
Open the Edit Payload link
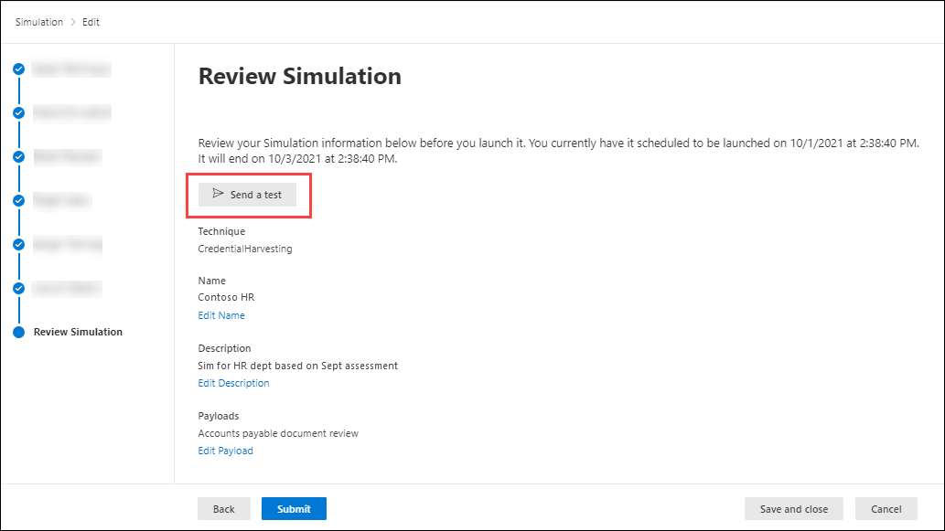(x=225, y=451)
